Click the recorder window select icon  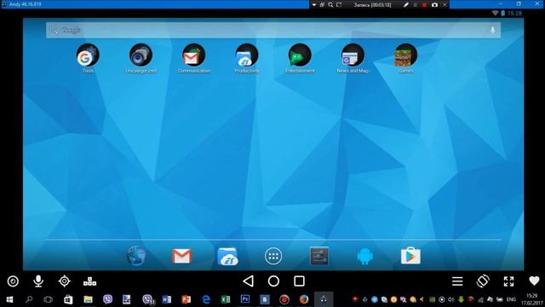pos(322,5)
